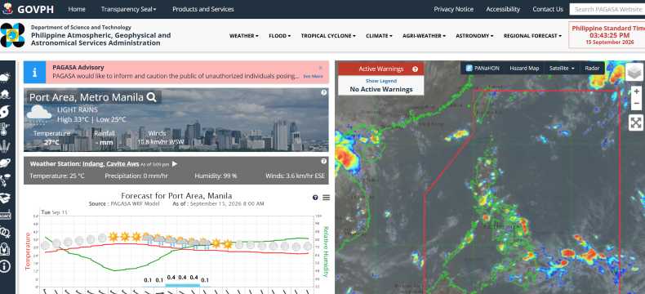The height and width of the screenshot is (294, 645).
Task: Click the No Active Warnings text
Action: (381, 89)
